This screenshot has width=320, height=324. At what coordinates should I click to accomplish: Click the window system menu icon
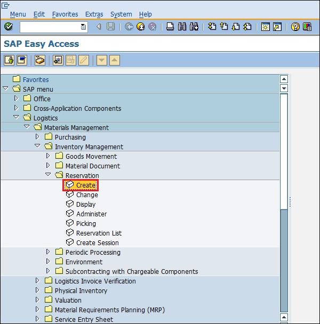pos(5,5)
